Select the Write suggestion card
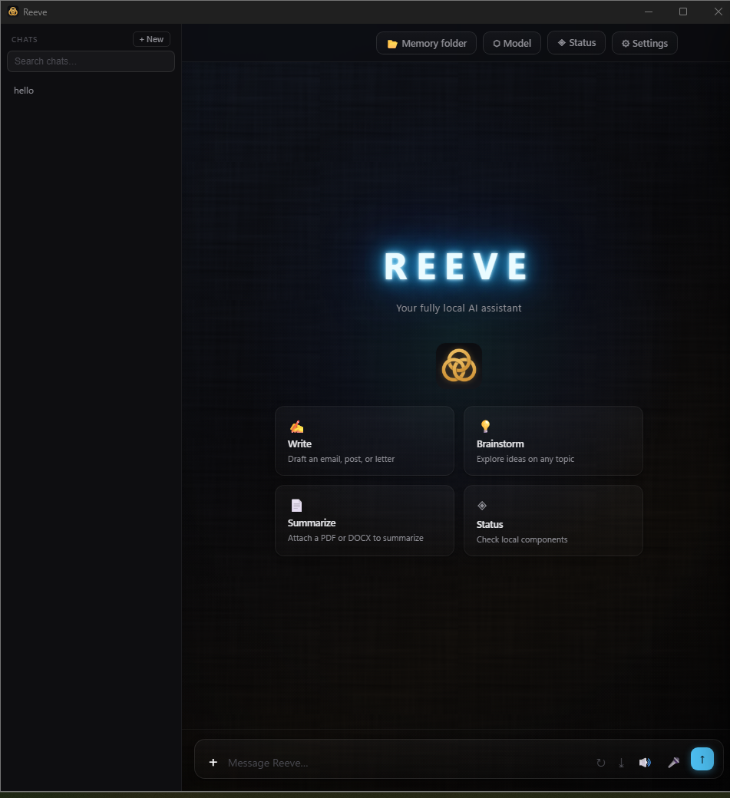The image size is (730, 798). point(365,440)
